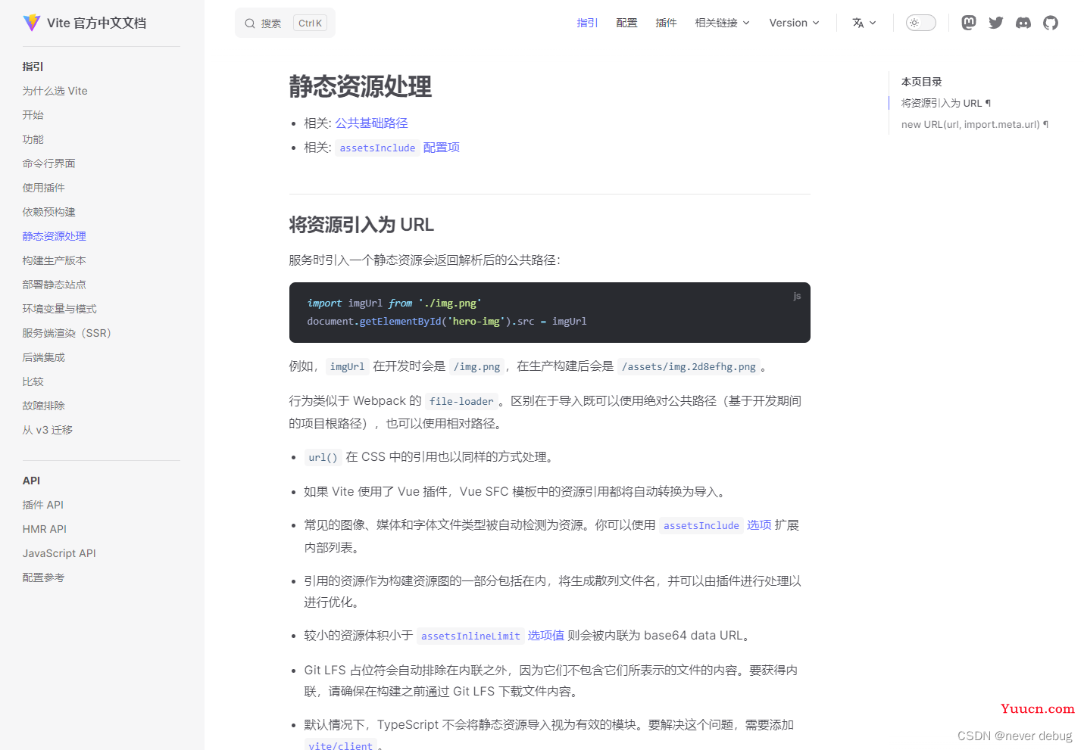Jump to 将资源引入为 URL in page outline
This screenshot has height=750, width=1084.
946,103
